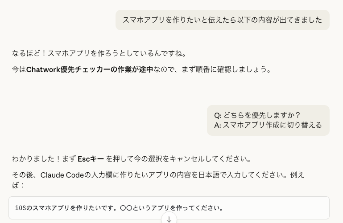Click the word 今は before the bold Chatwork text
The height and width of the screenshot is (223, 343).
click(19, 69)
